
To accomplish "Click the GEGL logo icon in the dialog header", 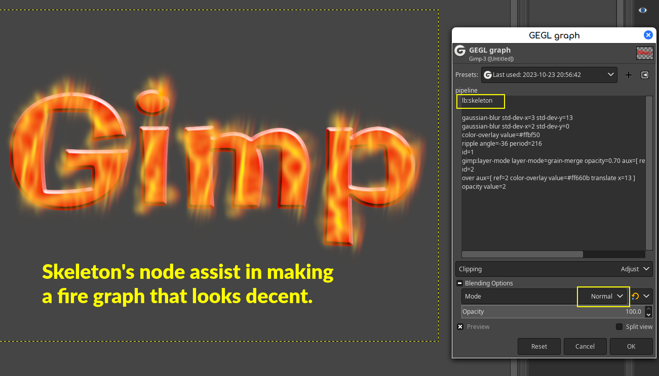I will click(x=460, y=51).
